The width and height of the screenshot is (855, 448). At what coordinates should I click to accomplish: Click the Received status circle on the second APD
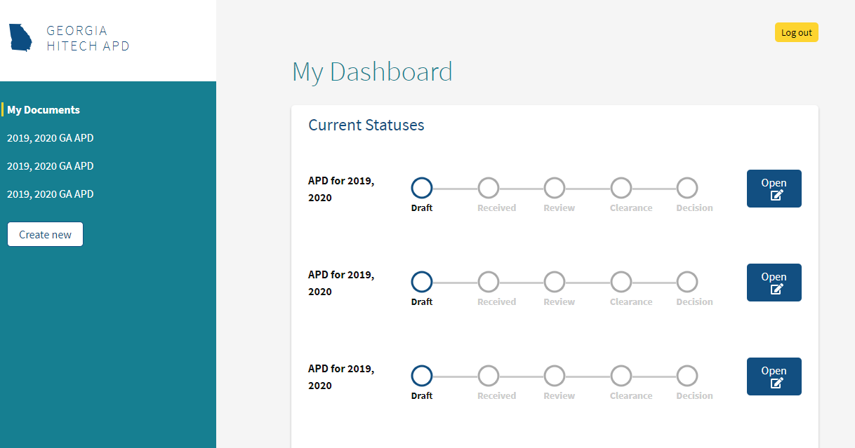[489, 281]
